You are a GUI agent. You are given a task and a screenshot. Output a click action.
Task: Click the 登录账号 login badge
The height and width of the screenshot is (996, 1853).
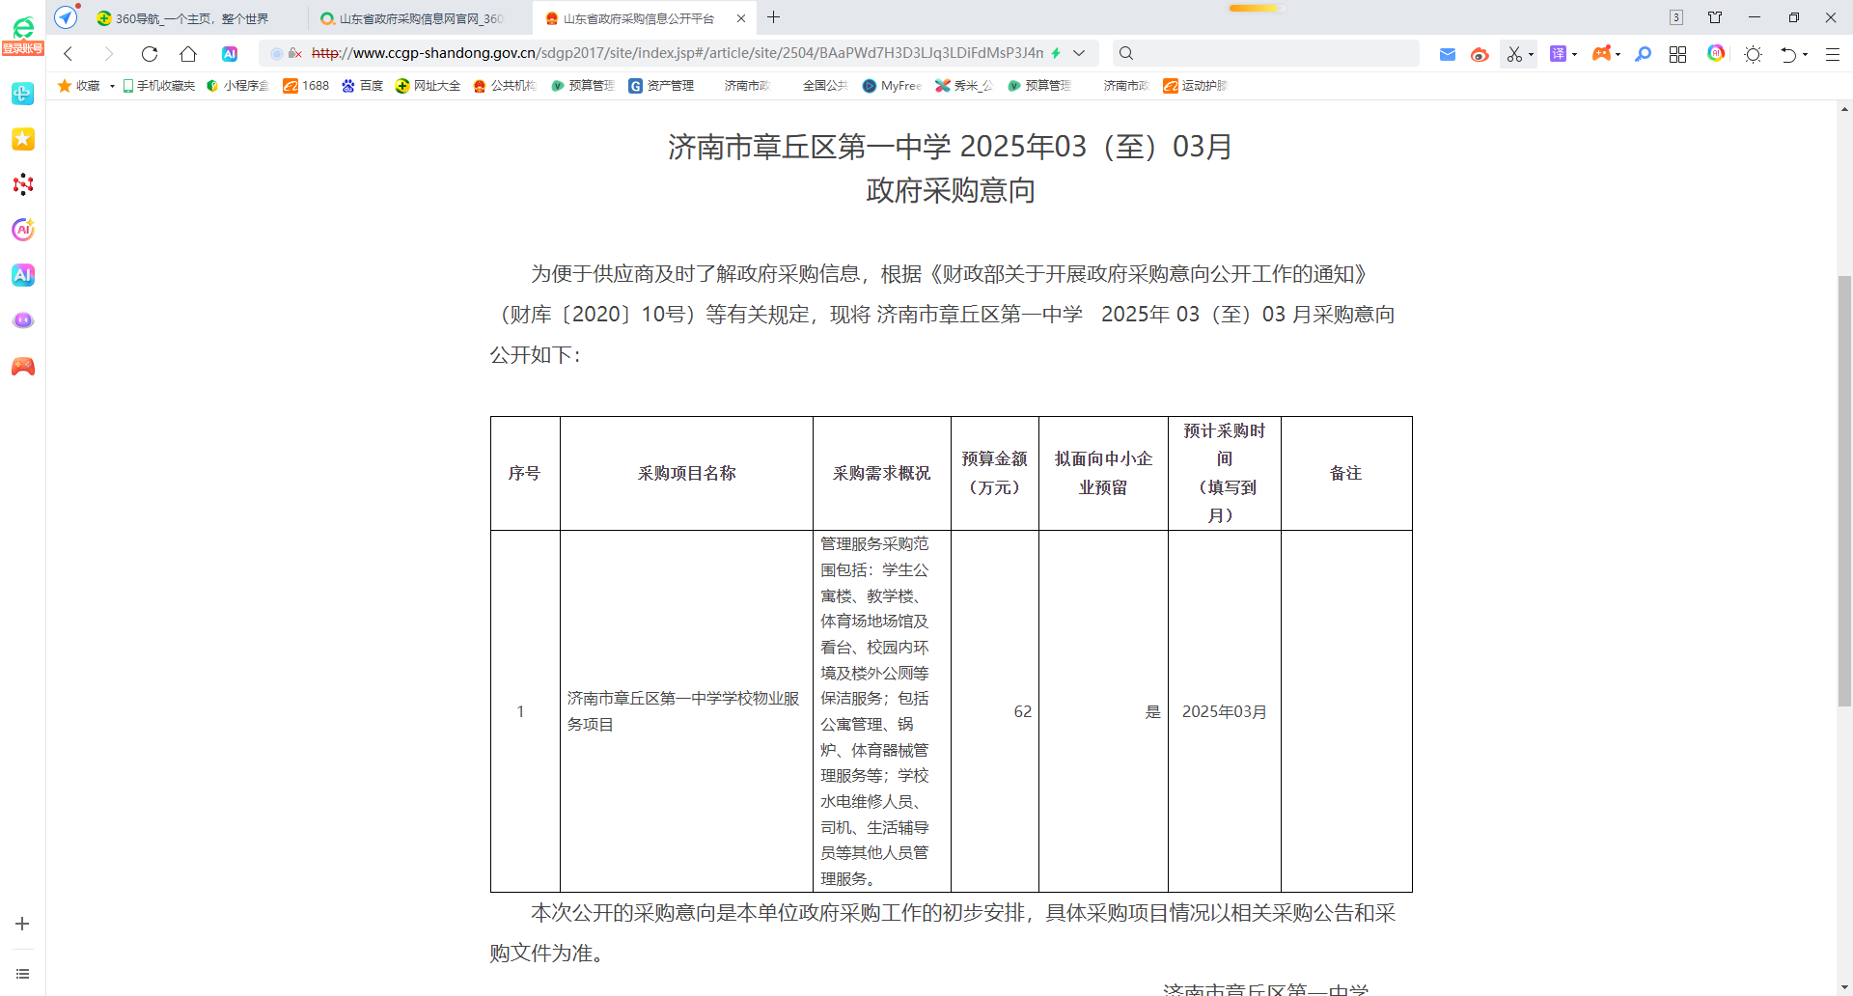[x=23, y=48]
